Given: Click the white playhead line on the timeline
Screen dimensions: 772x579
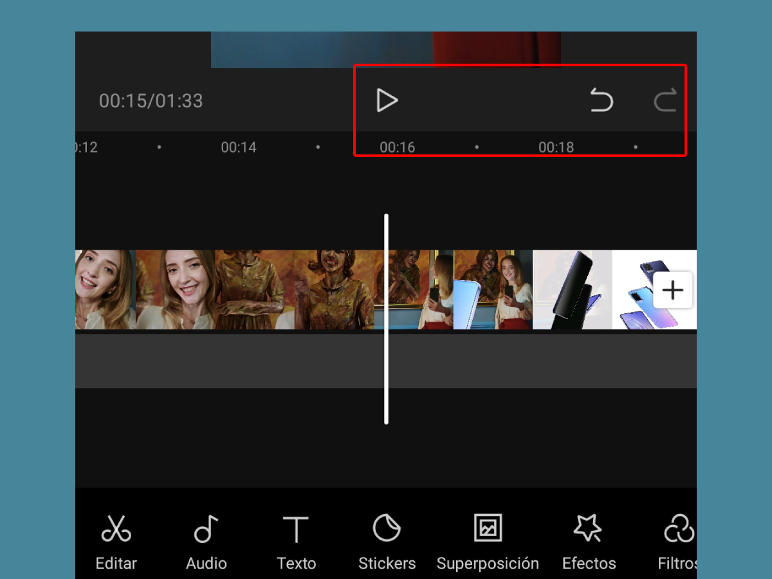Looking at the screenshot, I should pyautogui.click(x=385, y=318).
